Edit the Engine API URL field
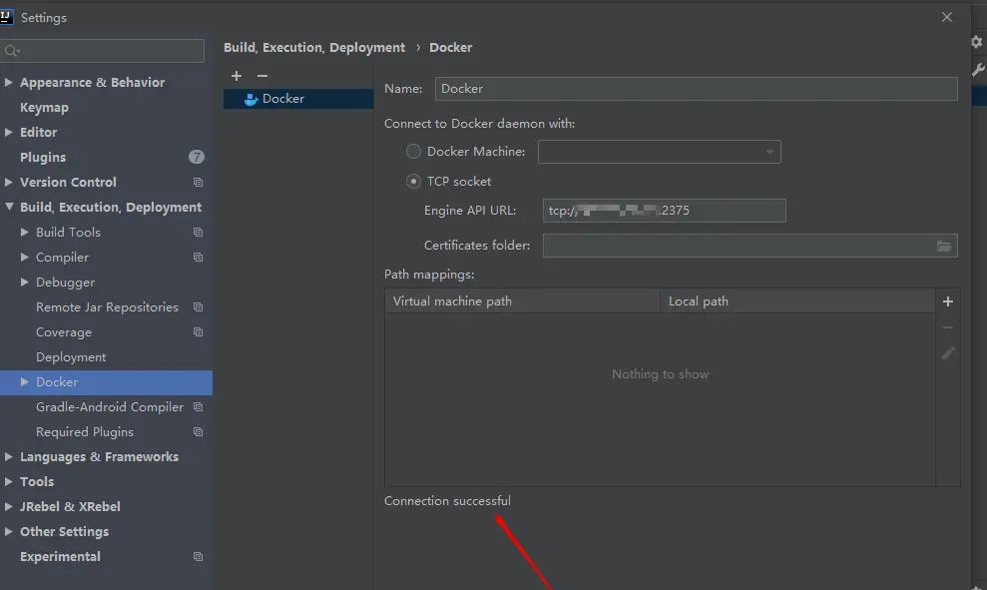987x590 pixels. coord(664,210)
